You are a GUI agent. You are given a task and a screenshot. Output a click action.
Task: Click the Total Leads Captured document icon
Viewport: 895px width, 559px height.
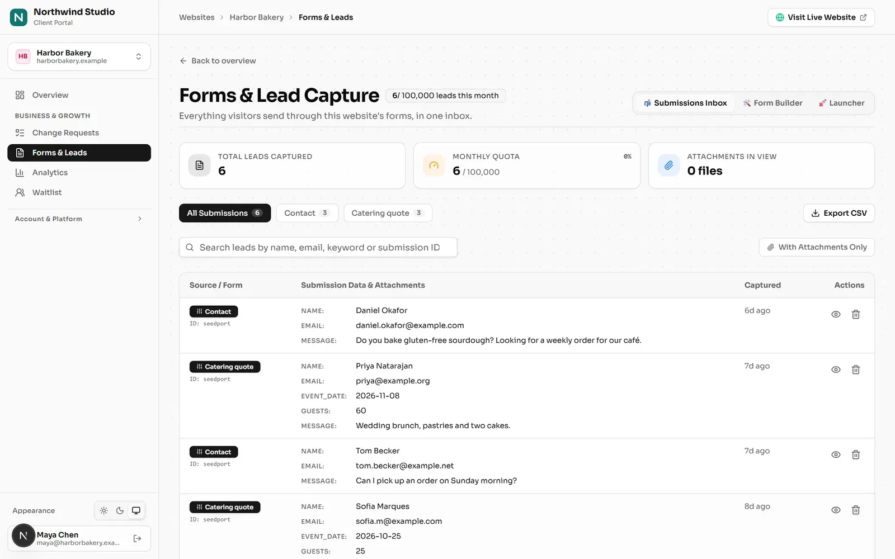pyautogui.click(x=199, y=165)
